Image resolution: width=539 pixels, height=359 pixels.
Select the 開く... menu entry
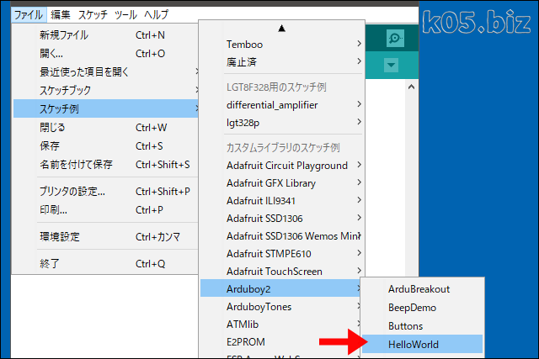click(105, 54)
